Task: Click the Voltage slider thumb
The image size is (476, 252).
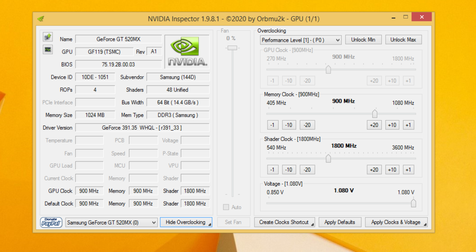Action: point(413,203)
